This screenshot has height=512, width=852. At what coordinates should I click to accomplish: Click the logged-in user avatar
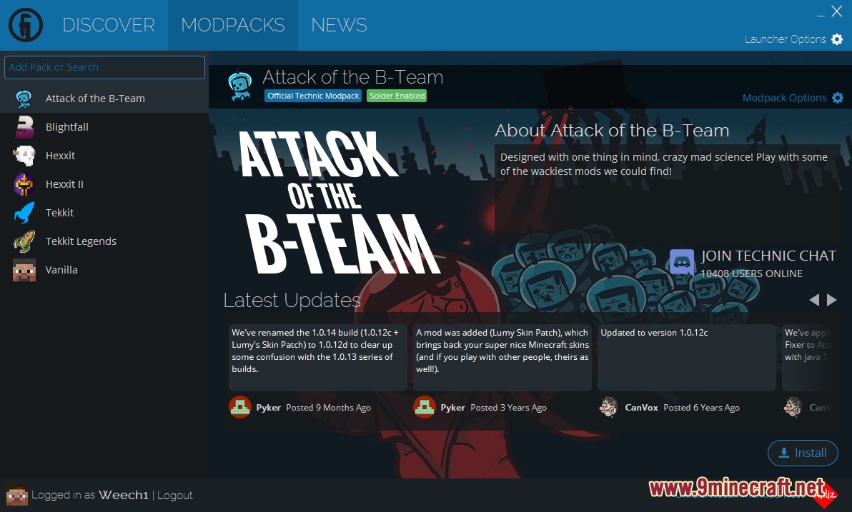click(x=16, y=495)
